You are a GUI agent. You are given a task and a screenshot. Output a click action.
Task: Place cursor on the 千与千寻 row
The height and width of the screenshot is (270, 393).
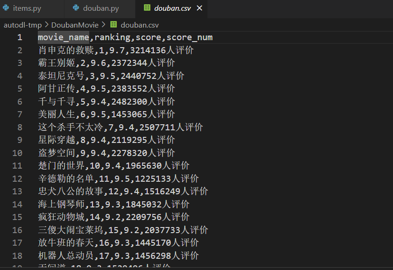(x=106, y=101)
